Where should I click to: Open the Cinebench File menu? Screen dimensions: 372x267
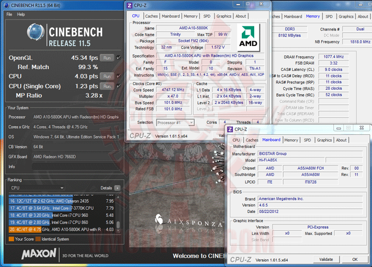(x=9, y=14)
